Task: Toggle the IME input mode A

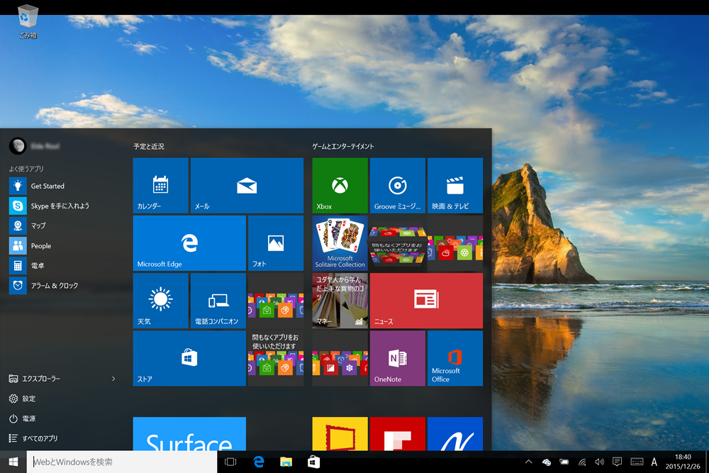Action: 654,462
